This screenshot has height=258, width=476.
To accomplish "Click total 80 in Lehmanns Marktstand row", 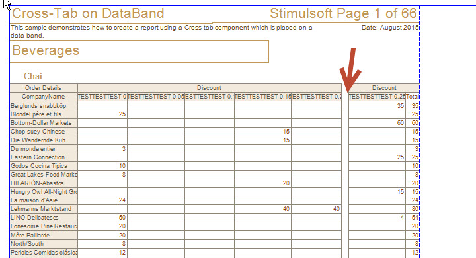I will pyautogui.click(x=415, y=209).
